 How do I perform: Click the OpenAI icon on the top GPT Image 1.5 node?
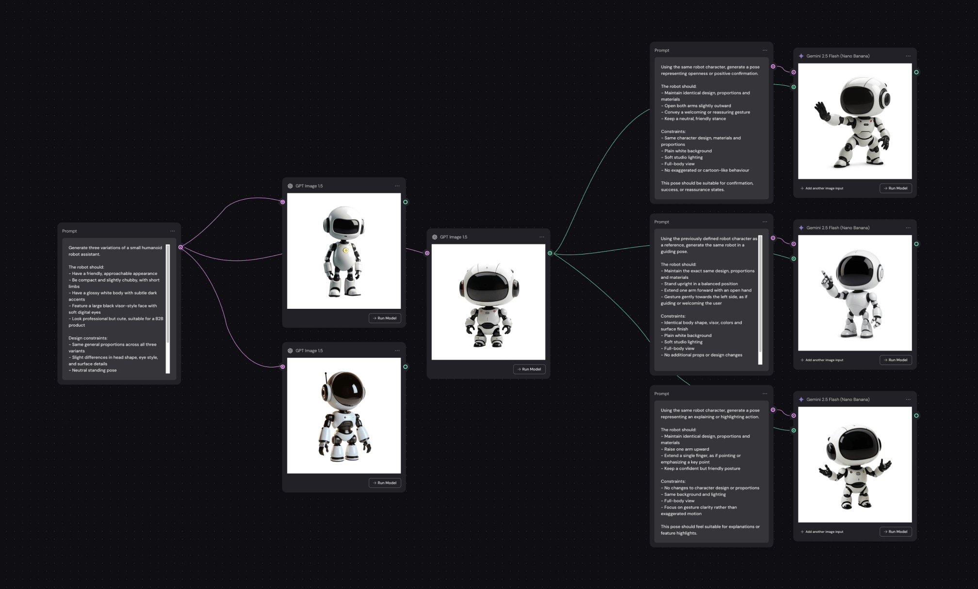pos(291,186)
